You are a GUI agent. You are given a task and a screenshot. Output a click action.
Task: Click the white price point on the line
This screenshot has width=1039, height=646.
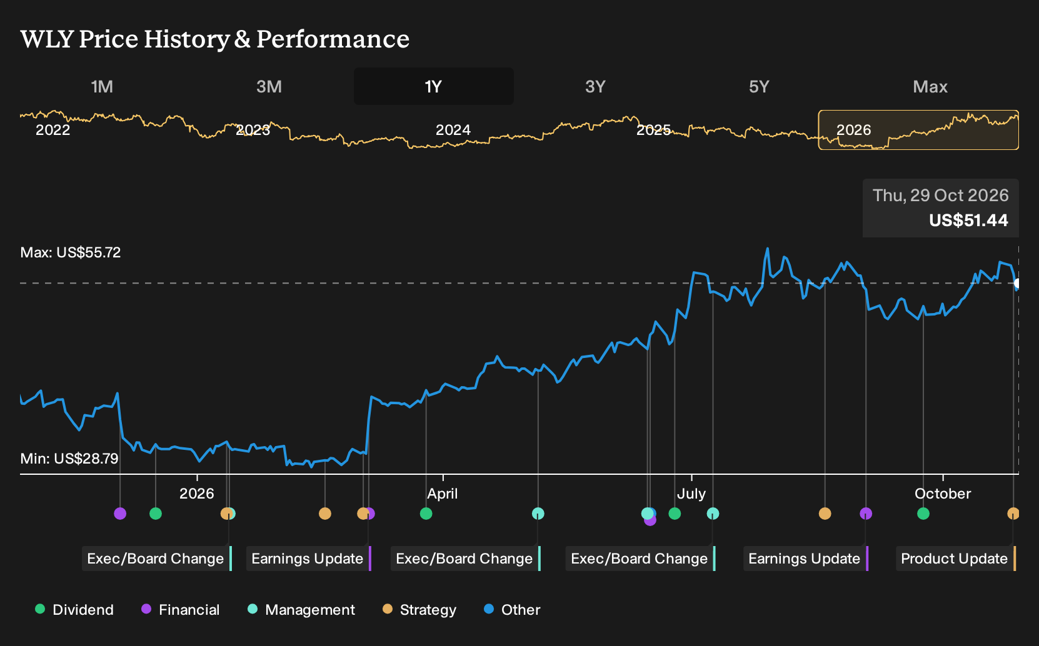click(1018, 284)
